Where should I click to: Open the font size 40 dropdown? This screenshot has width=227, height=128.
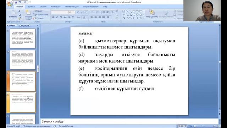(x=74, y=12)
